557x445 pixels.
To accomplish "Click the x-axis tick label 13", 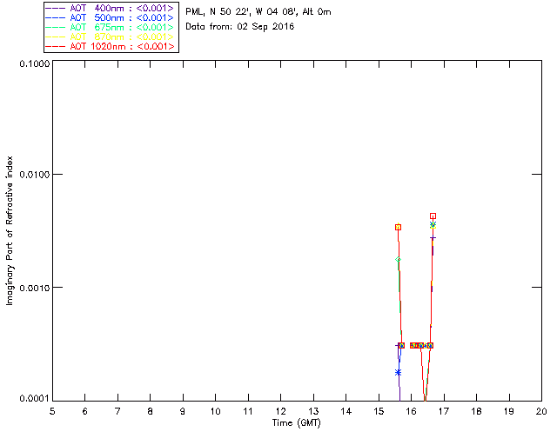I will tap(313, 411).
